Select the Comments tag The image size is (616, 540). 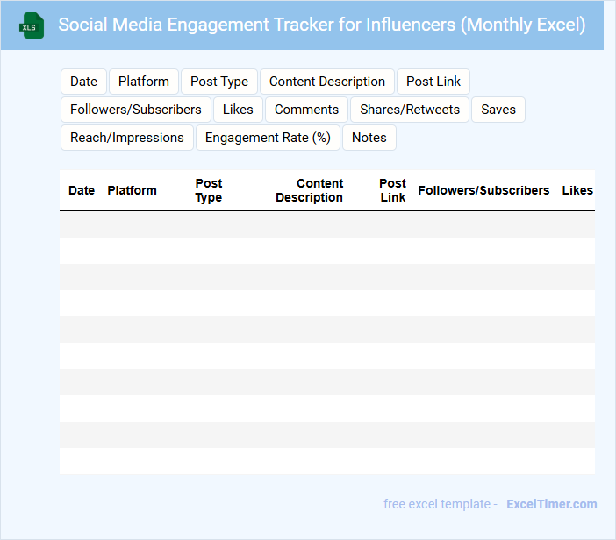point(306,110)
